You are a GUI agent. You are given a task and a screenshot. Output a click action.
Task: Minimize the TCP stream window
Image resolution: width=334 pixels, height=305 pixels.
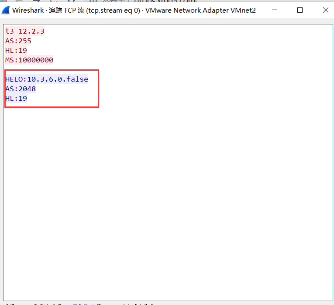tap(274, 10)
